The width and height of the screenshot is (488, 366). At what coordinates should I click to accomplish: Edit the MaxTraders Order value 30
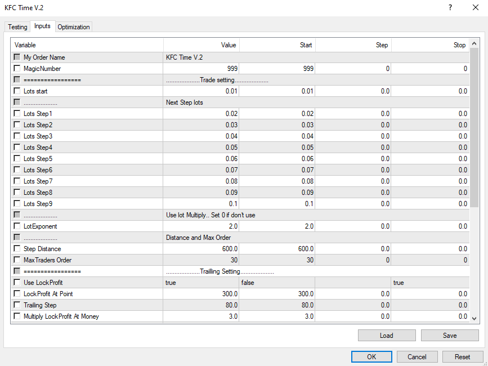(201, 260)
